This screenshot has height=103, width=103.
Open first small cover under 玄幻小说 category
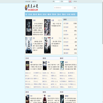[x=27, y=66]
